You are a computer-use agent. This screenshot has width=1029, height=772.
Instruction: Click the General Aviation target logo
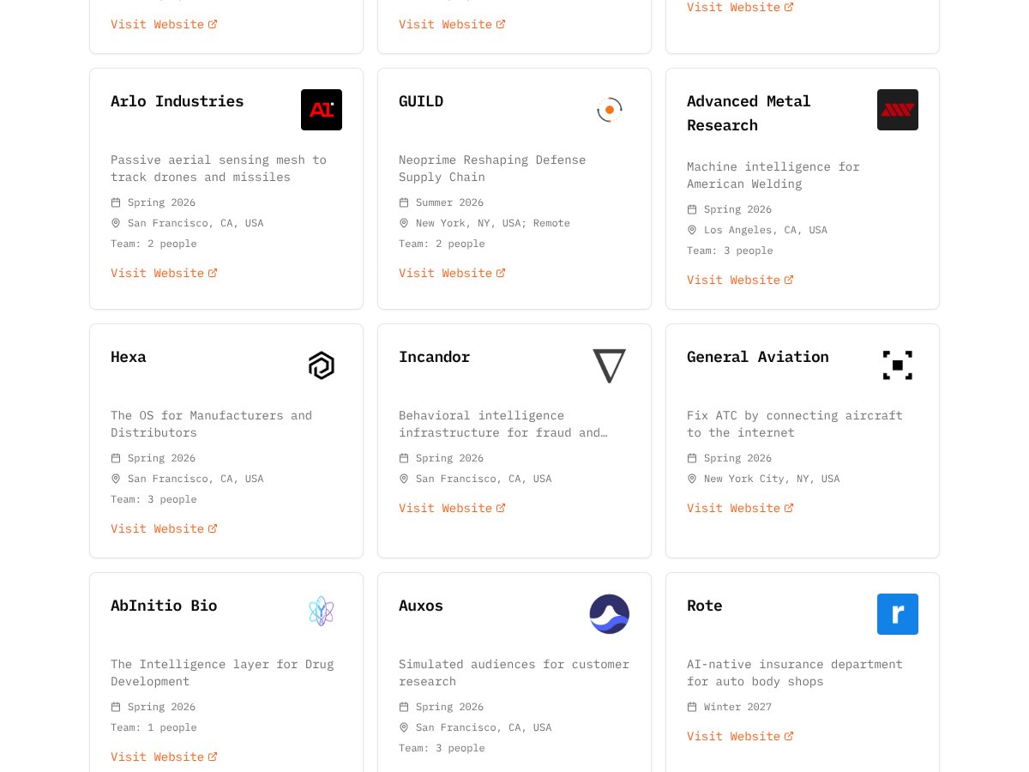point(898,365)
